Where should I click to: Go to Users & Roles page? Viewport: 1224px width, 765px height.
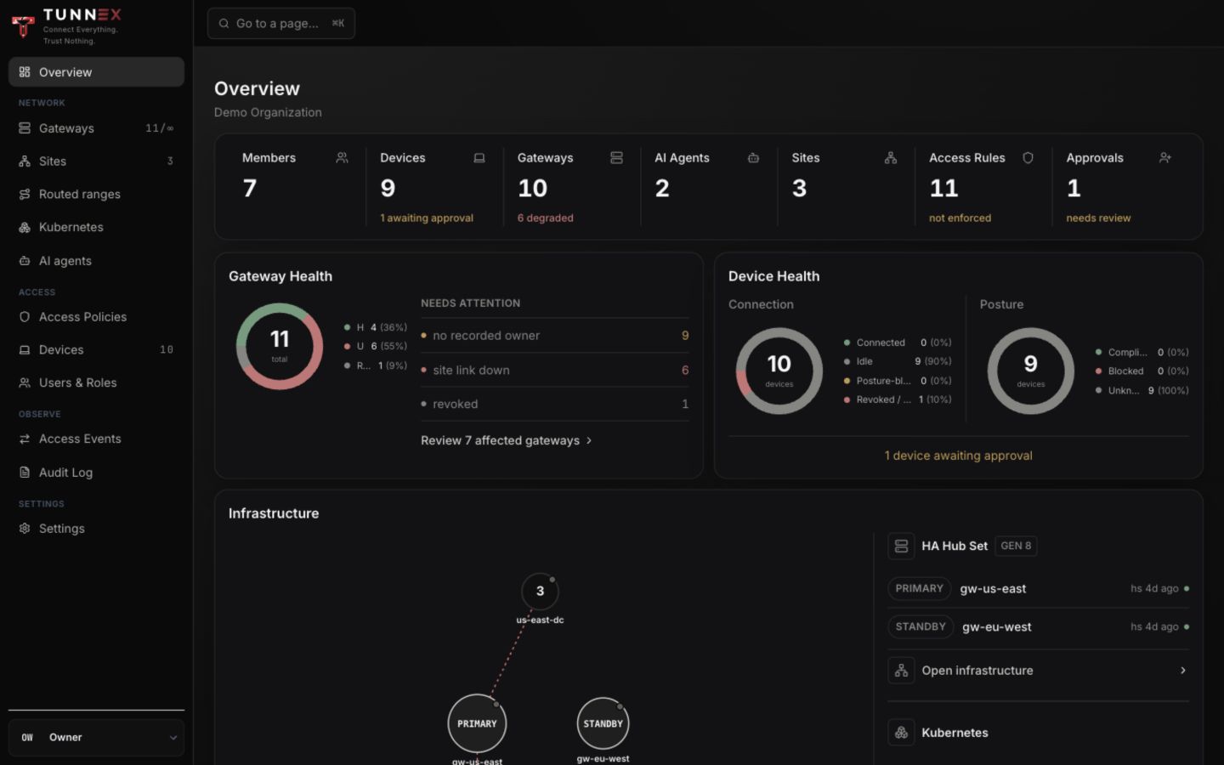pyautogui.click(x=96, y=383)
